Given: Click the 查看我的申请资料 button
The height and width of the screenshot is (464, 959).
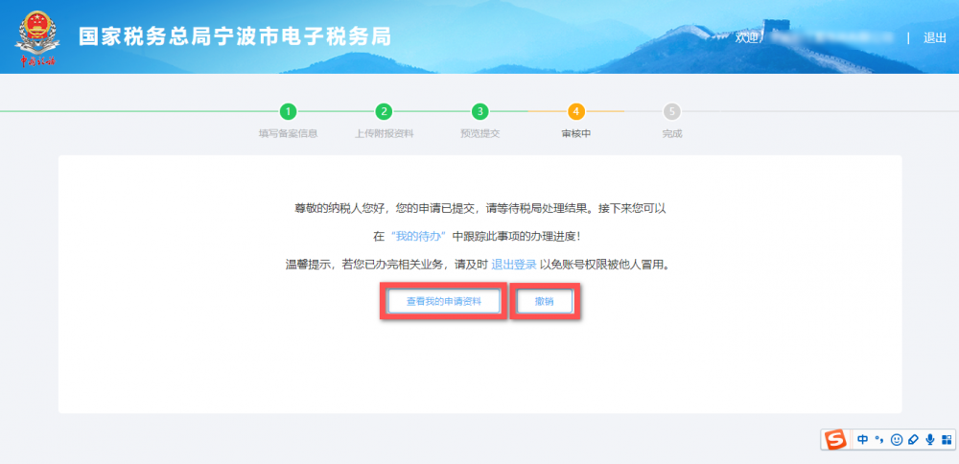Looking at the screenshot, I should point(444,301).
